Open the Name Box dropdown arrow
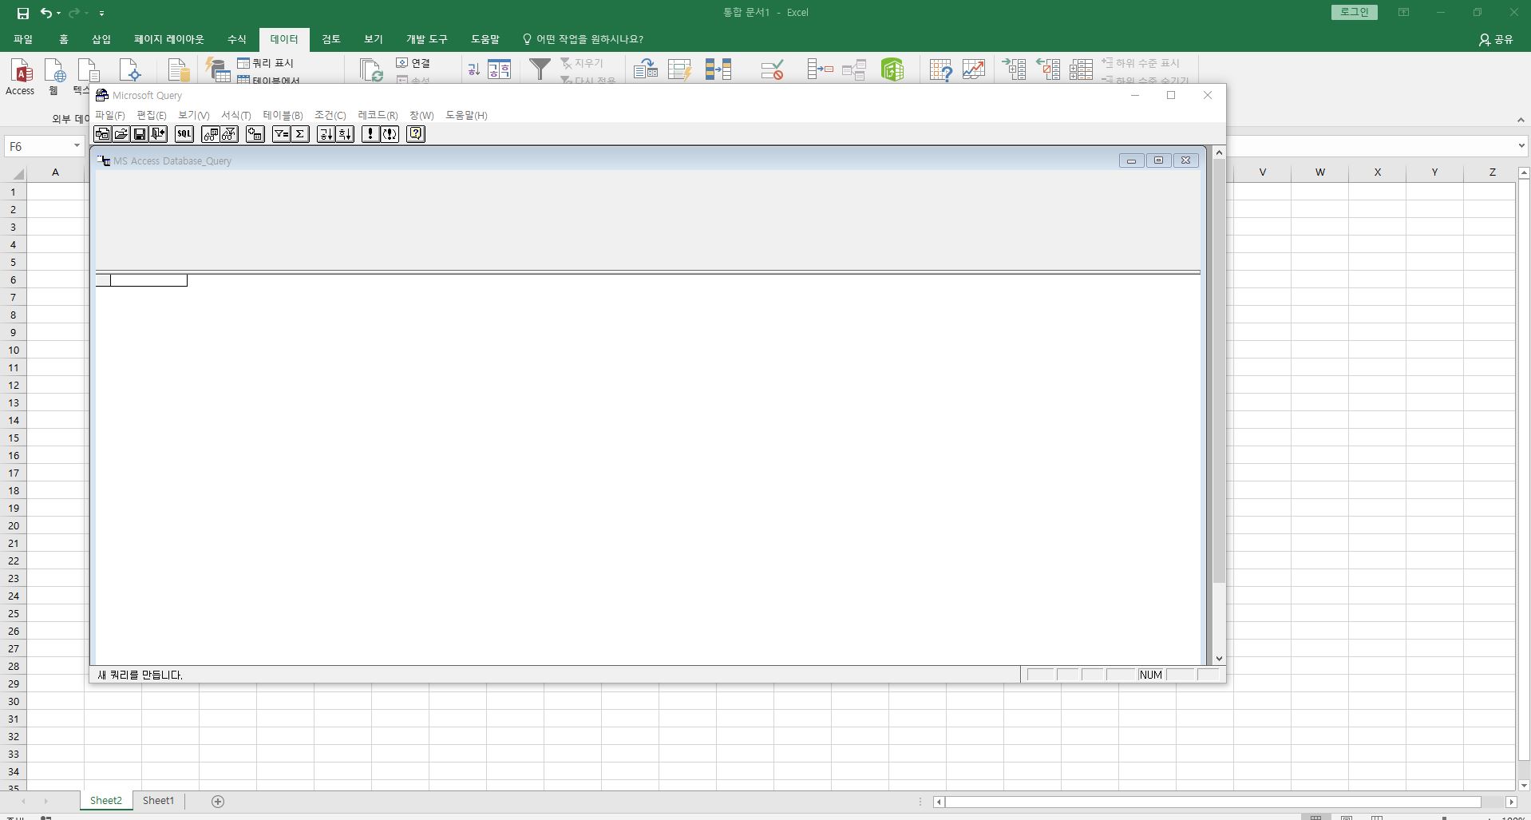Image resolution: width=1531 pixels, height=820 pixels. [x=77, y=146]
